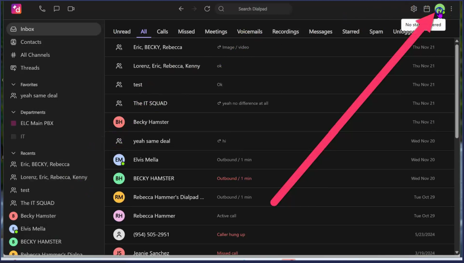Open 'Lorenz, Eric, Rebecca, Kenny' in inbox list
The width and height of the screenshot is (464, 263).
click(279, 66)
